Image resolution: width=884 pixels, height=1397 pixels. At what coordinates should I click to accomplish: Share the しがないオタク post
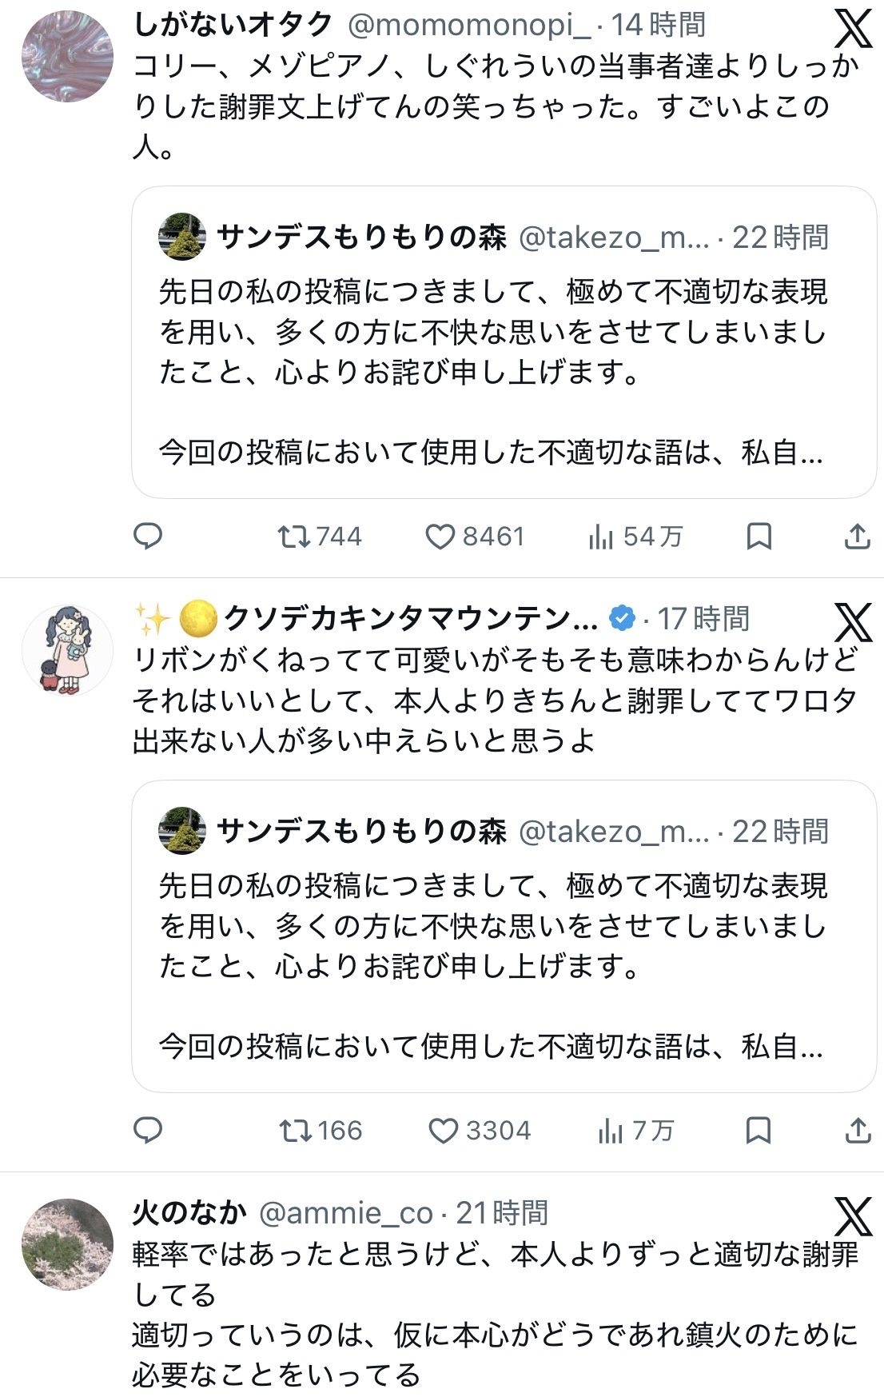(x=857, y=536)
